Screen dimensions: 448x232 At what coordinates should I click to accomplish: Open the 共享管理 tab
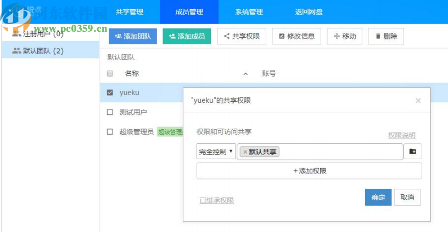click(x=130, y=12)
